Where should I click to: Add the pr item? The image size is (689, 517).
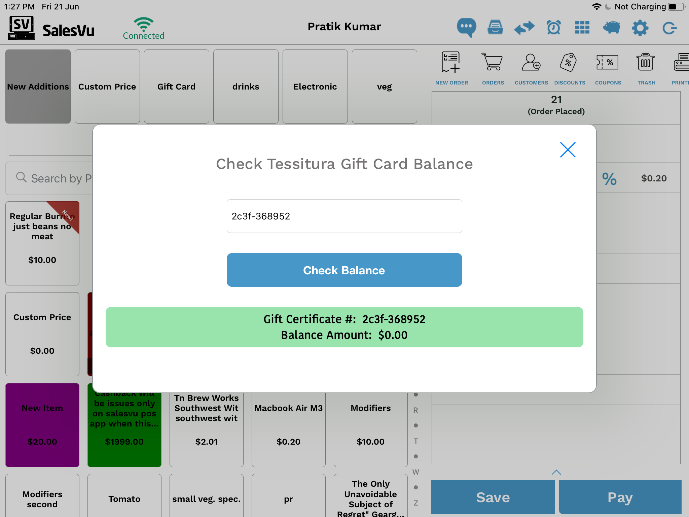[289, 495]
